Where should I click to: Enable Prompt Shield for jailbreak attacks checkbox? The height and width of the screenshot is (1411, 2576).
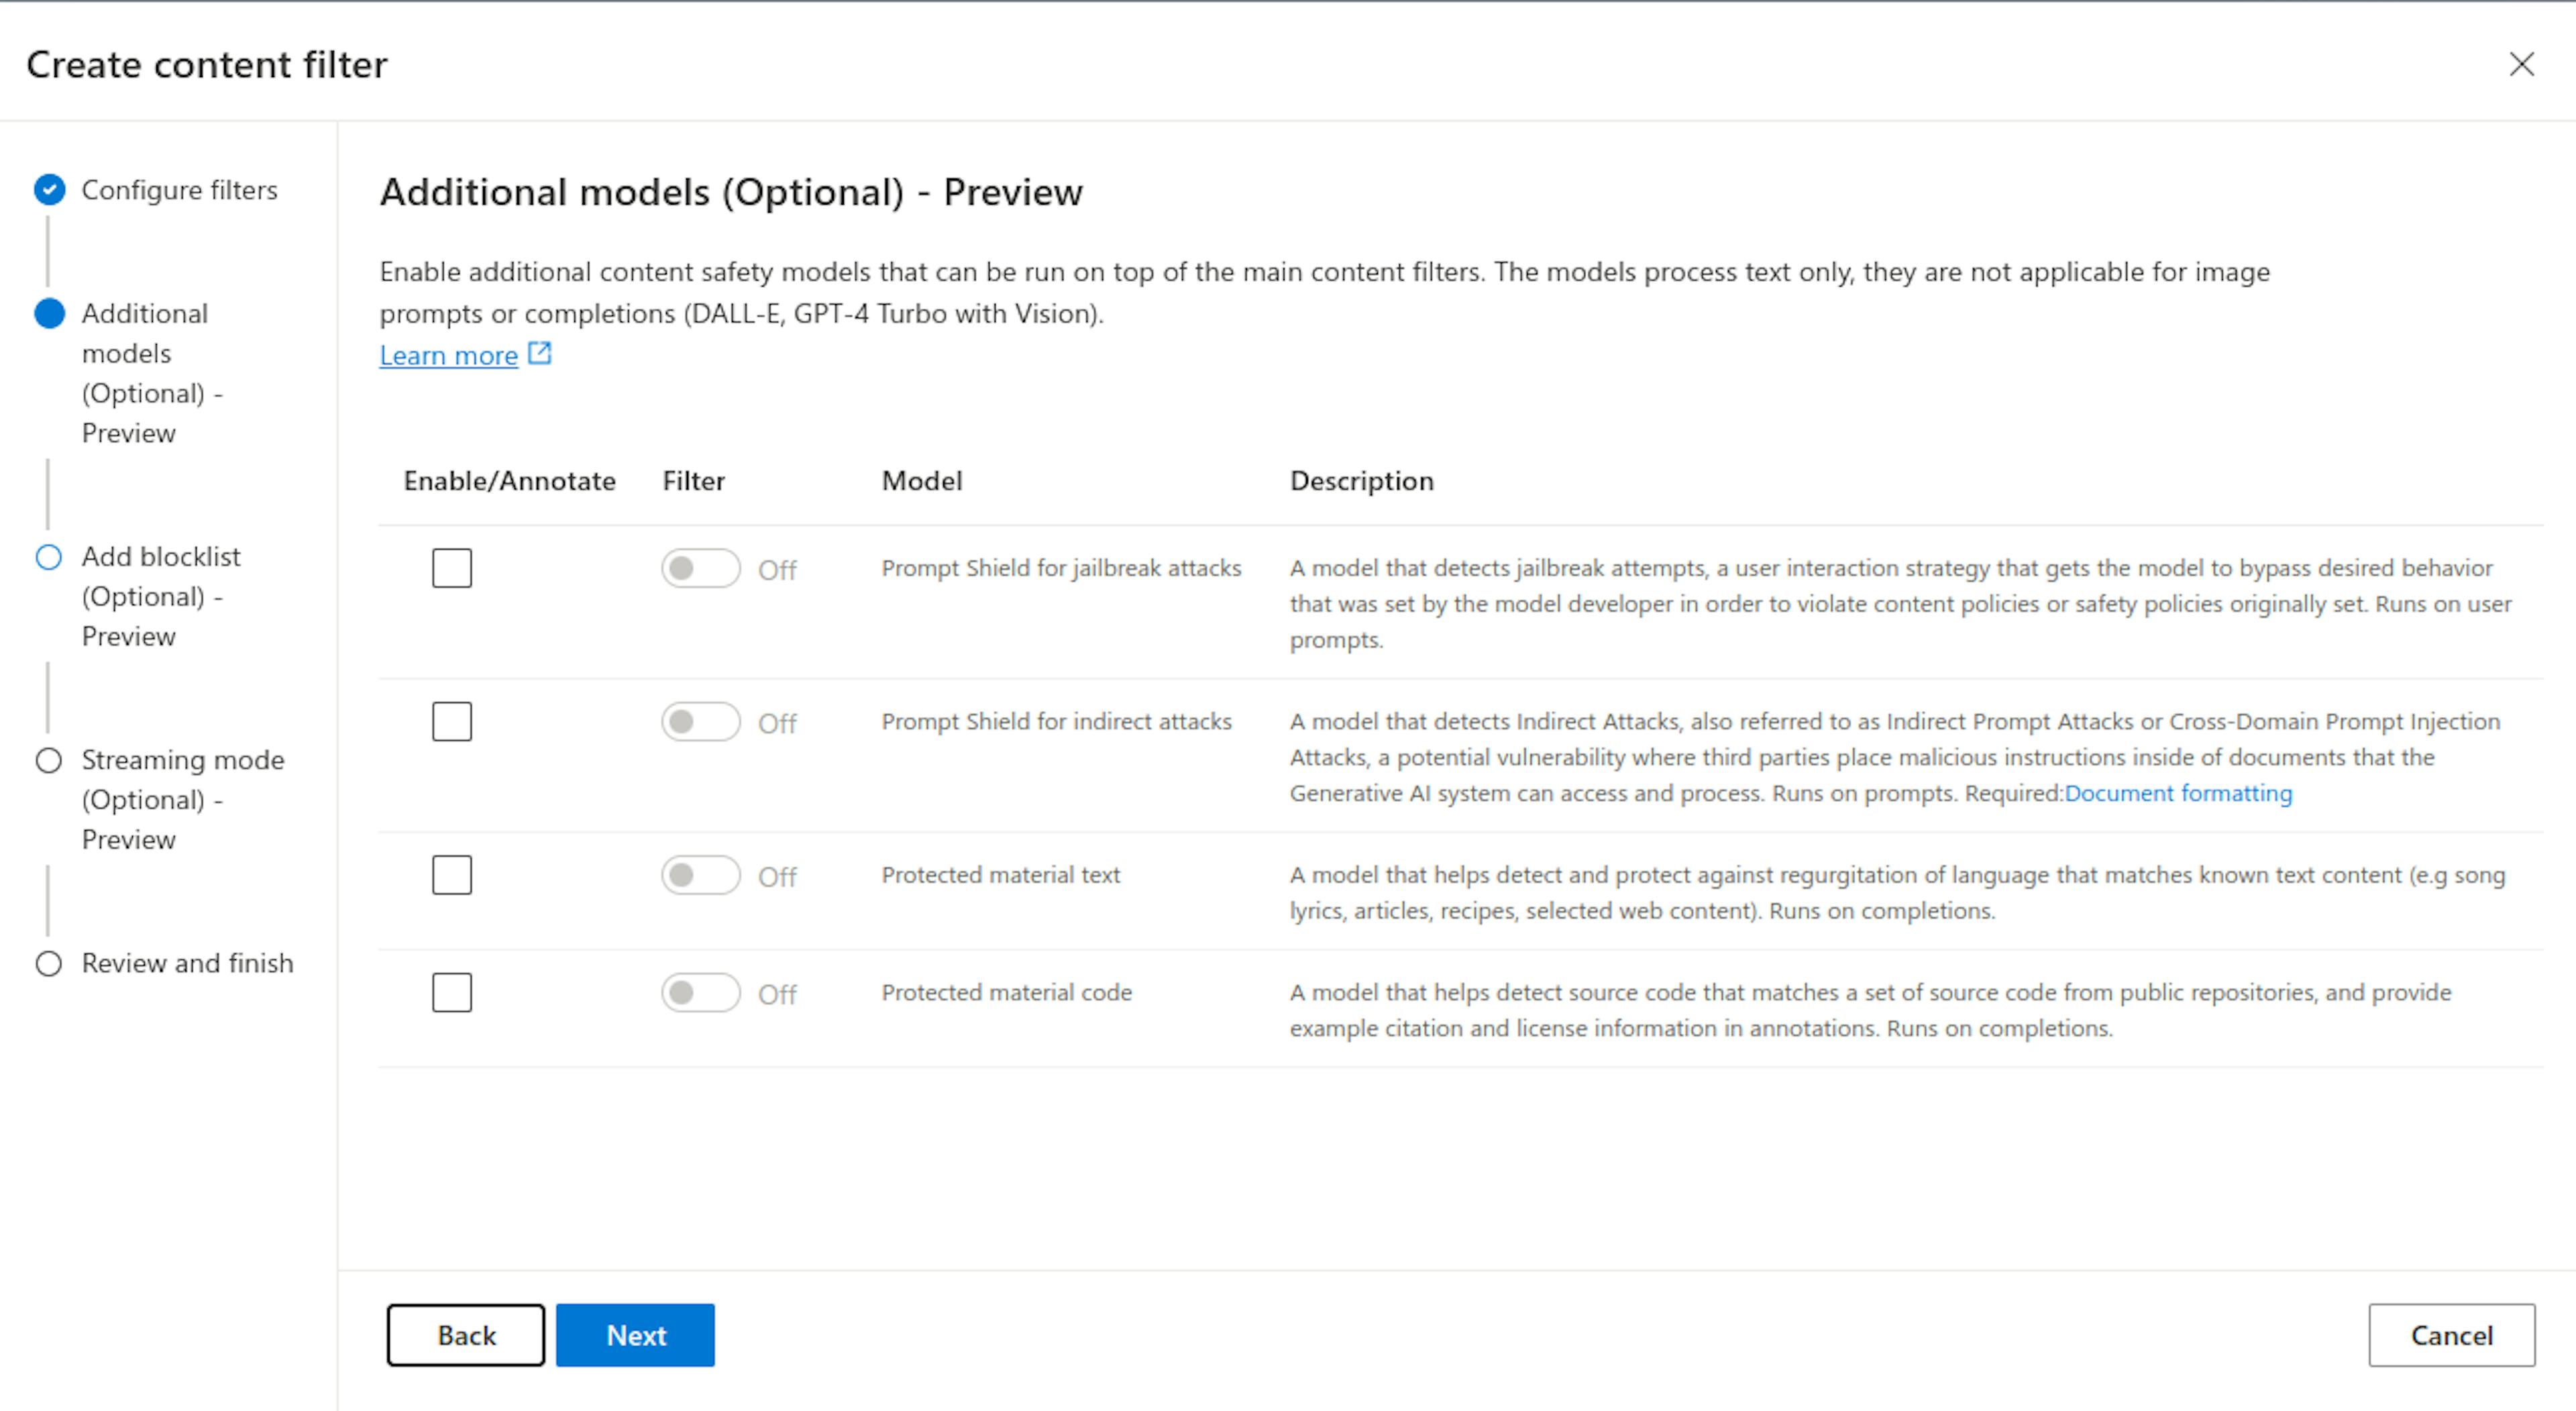coord(452,568)
